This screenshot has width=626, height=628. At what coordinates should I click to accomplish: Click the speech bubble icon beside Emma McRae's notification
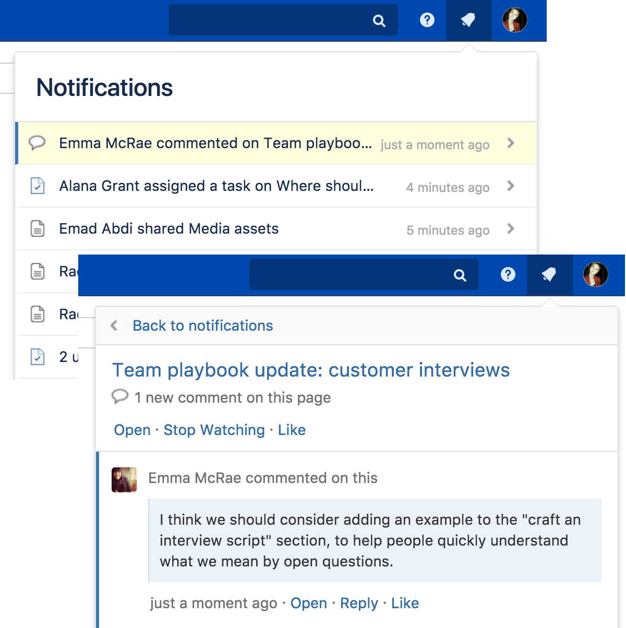click(37, 143)
